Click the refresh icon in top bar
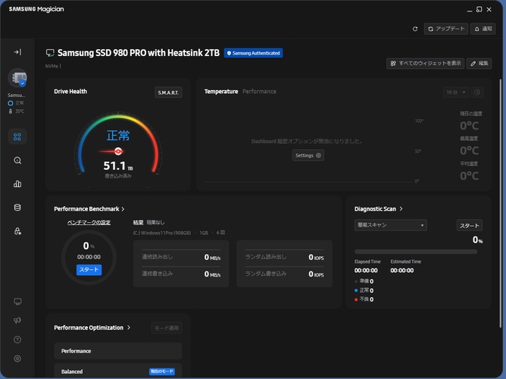Viewport: 506px width, 379px height. (x=414, y=29)
